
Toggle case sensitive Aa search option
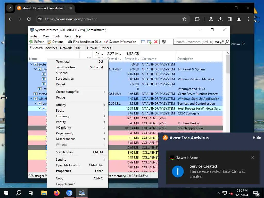pos(217,42)
